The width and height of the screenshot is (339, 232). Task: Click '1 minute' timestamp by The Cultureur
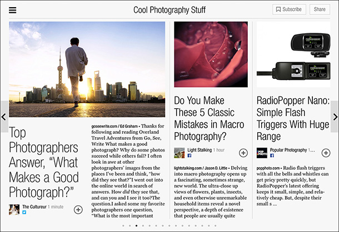coord(56,206)
